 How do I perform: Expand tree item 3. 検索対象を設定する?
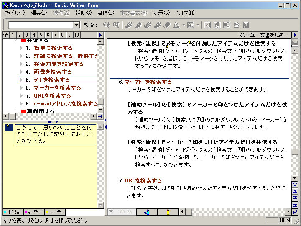pyautogui.click(x=21, y=64)
